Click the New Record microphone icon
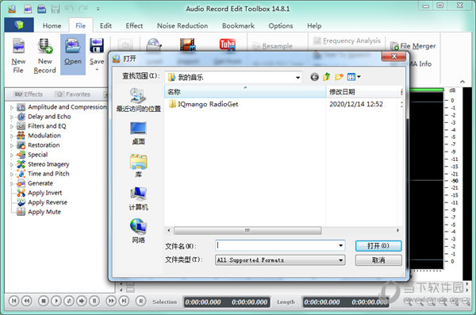Screen dimensions: 476x315 [44, 47]
